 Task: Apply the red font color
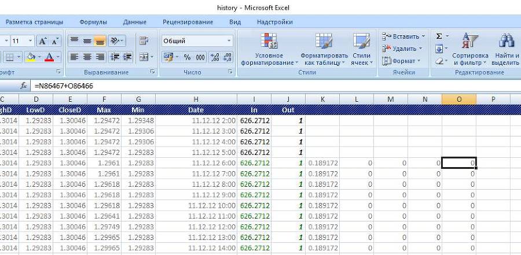pyautogui.click(x=49, y=57)
